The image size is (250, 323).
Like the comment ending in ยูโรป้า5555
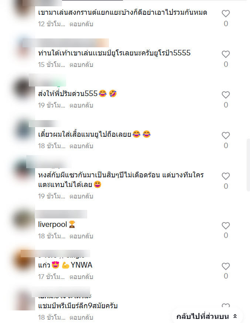226,54
